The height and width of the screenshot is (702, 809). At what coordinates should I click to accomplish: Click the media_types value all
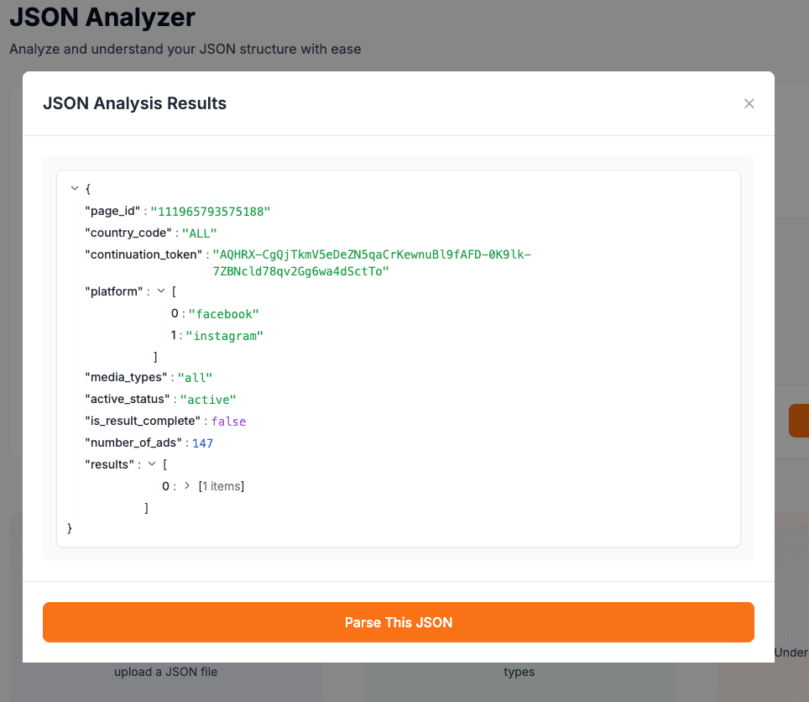pos(196,377)
